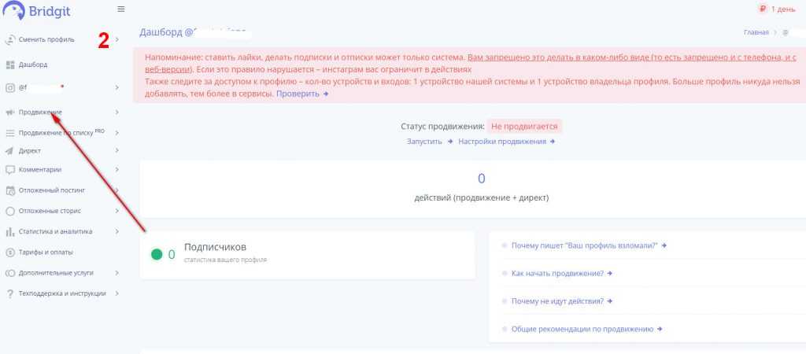
Task: Click the Комментарии speech bubble icon
Action: pos(10,169)
